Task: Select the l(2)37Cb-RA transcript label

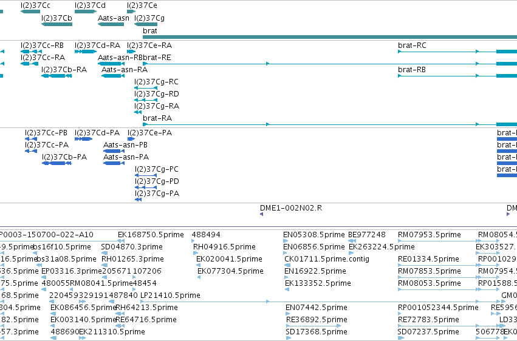Action: (x=64, y=69)
